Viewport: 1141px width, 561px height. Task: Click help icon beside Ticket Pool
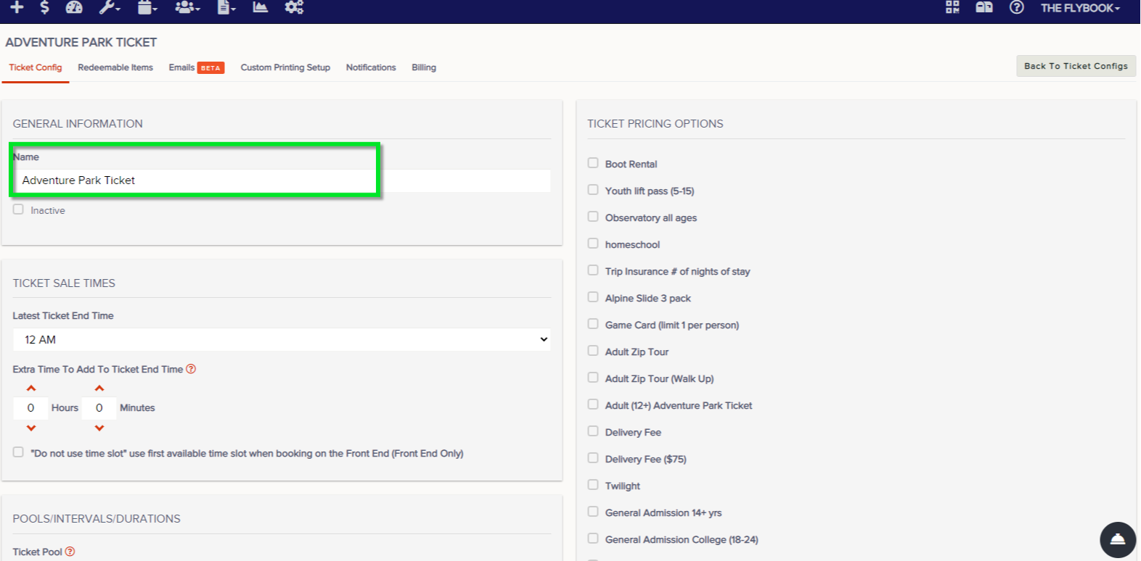click(70, 552)
